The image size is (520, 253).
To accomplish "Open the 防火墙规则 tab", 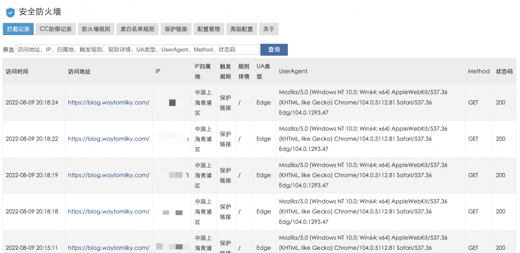I will pos(96,29).
